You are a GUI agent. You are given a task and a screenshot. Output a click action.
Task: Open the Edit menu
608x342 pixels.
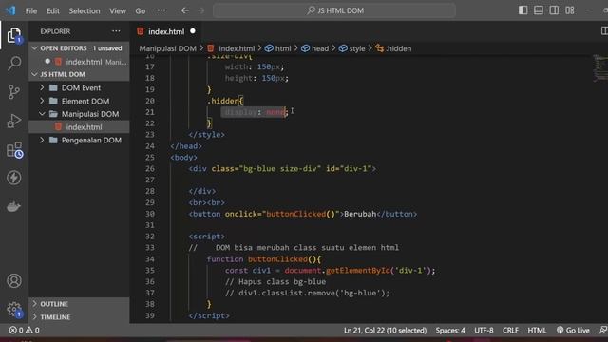tap(53, 10)
